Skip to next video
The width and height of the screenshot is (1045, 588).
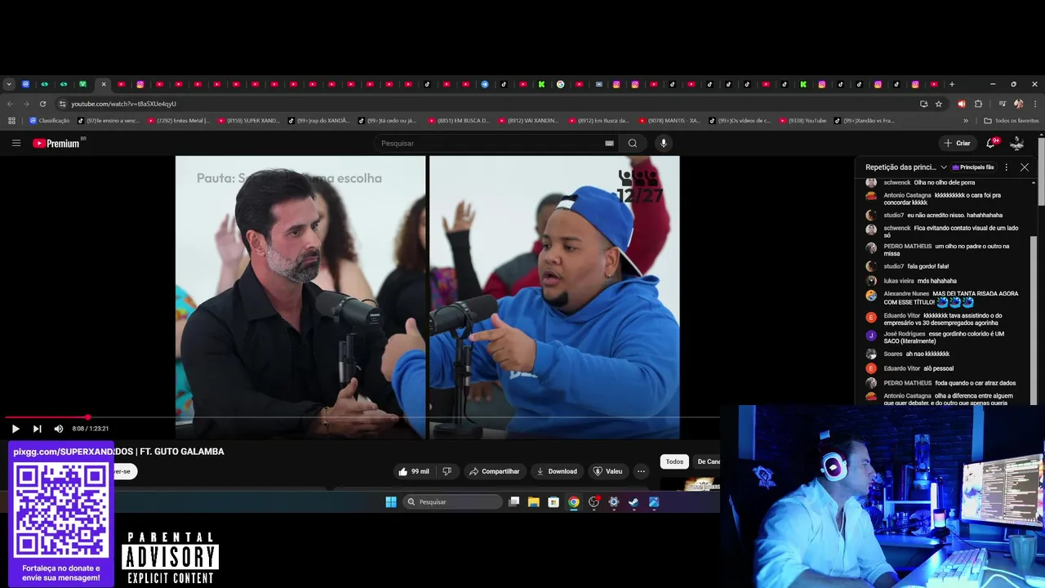(37, 429)
